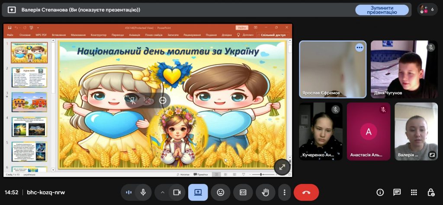Show meeting details info icon
This screenshot has width=443, height=205.
[x=380, y=192]
